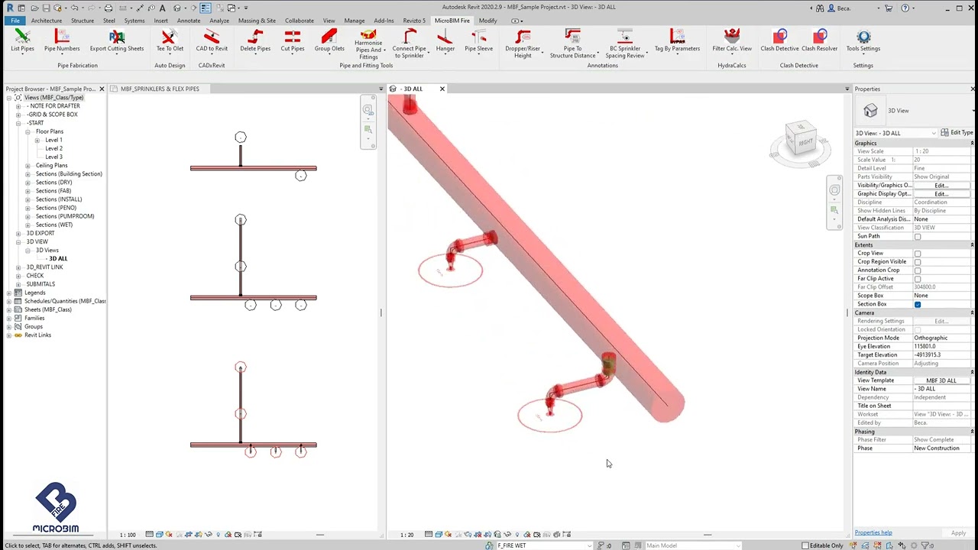Image resolution: width=978 pixels, height=550 pixels.
Task: Switch to the Modify ribbon tab
Action: tap(487, 21)
